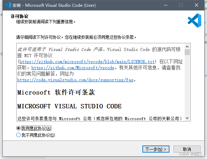
Task: Click the italic '此许可适用于 Visual Studio Code 产品' text
Action: (60, 49)
